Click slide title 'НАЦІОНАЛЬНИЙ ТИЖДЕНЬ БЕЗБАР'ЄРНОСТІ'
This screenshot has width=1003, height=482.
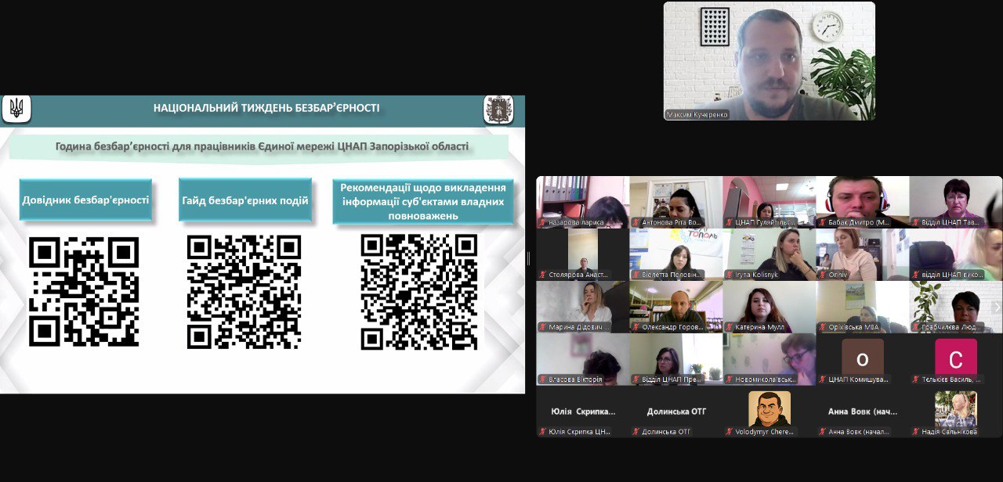[x=266, y=108]
